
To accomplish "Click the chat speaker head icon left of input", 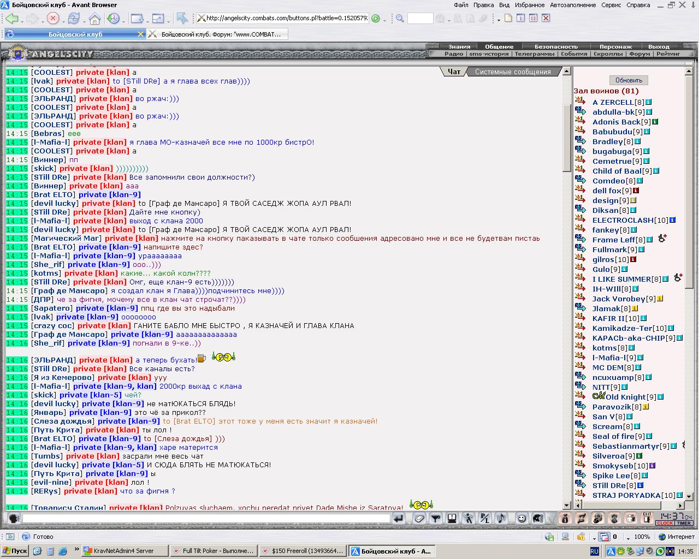I will pos(14,519).
